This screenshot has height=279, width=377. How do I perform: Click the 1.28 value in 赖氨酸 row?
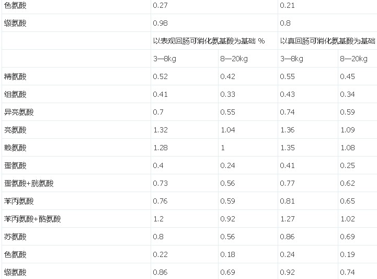pyautogui.click(x=160, y=148)
